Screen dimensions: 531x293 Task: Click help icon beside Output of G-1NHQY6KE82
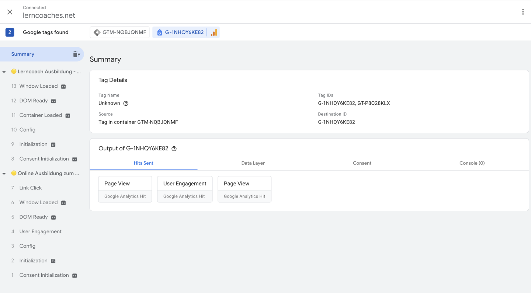click(174, 149)
